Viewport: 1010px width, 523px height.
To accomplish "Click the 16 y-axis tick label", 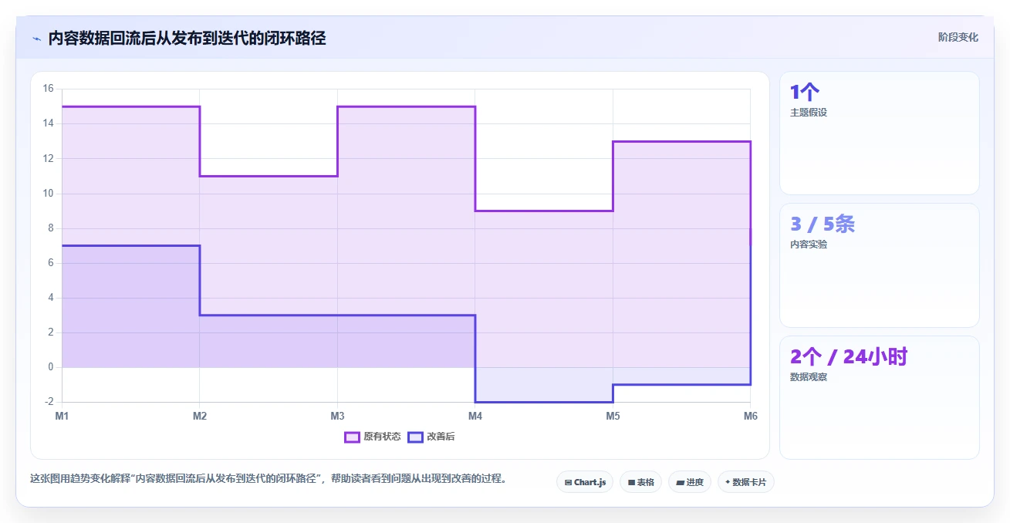I will (x=48, y=89).
